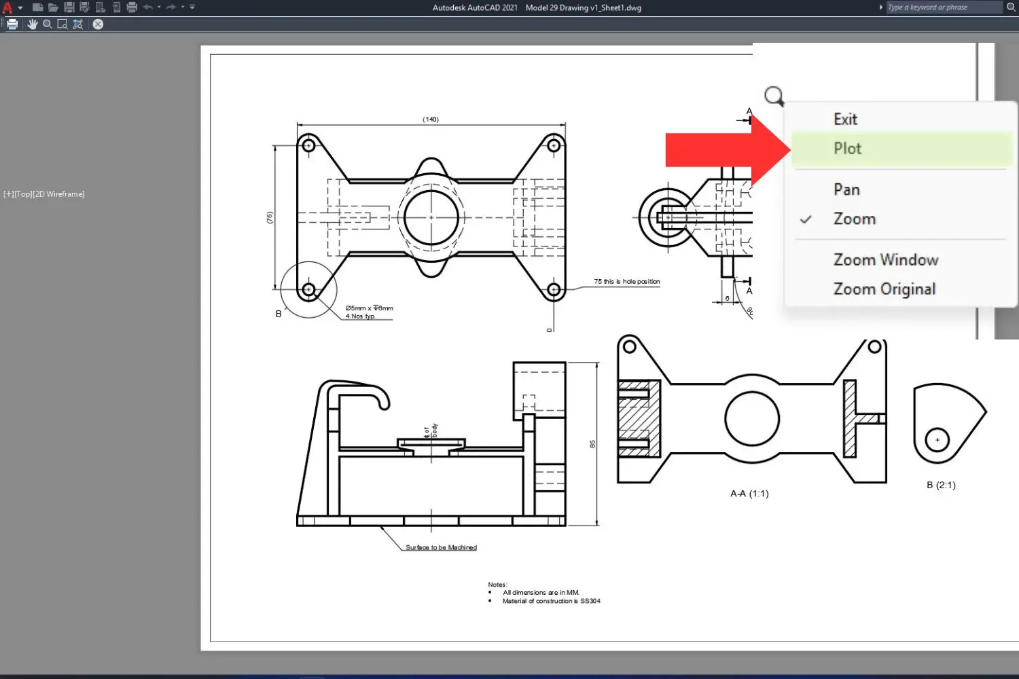This screenshot has height=679, width=1019.
Task: Click the [Top] view control label
Action: click(x=23, y=194)
